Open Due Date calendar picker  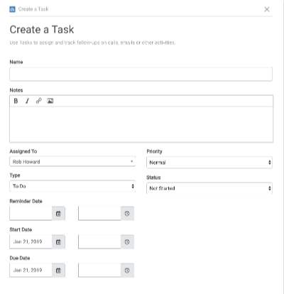click(x=58, y=271)
